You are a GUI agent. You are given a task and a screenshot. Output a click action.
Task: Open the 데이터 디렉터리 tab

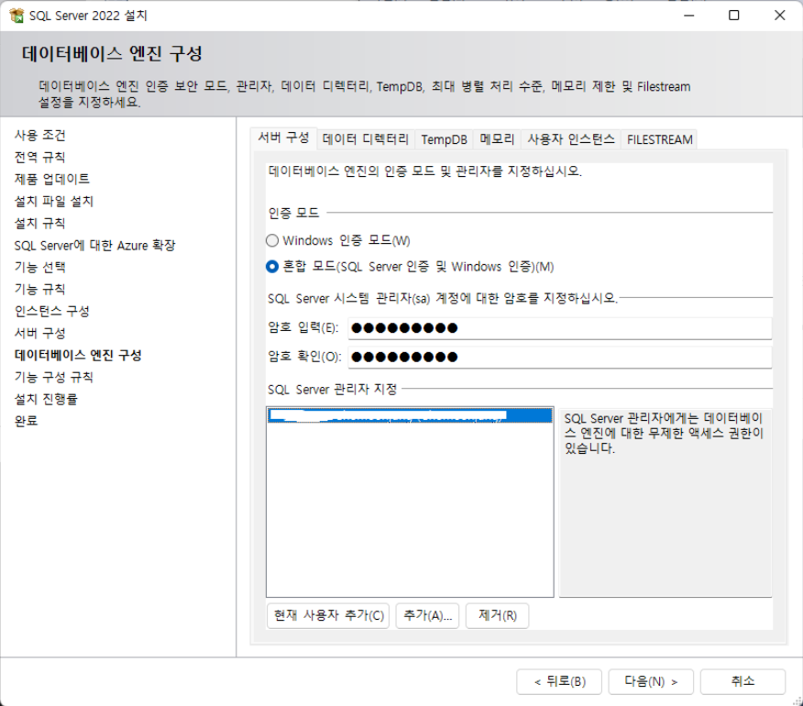[x=366, y=139]
